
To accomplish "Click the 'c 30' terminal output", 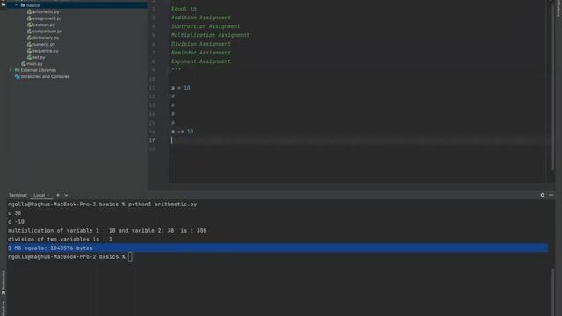I will point(14,213).
